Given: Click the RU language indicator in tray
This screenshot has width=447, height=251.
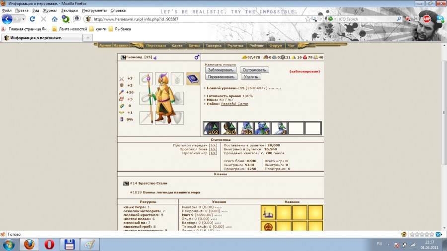Looking at the screenshot, I should point(379,244).
